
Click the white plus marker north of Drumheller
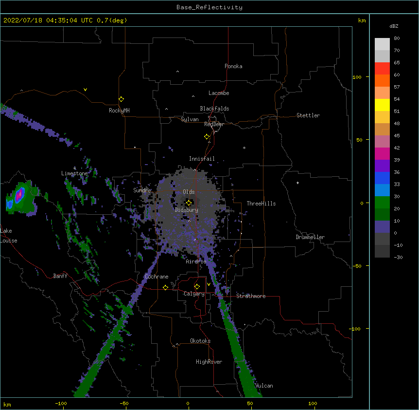click(x=297, y=183)
